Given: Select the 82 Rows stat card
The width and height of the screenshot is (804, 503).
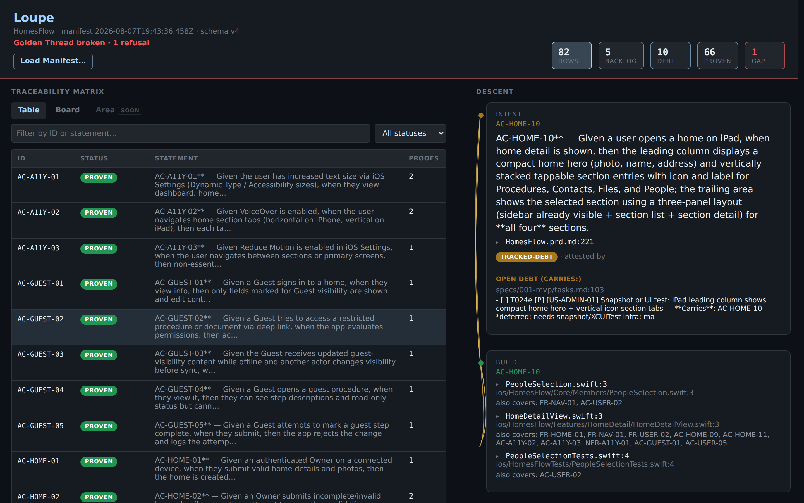Looking at the screenshot, I should coord(571,56).
